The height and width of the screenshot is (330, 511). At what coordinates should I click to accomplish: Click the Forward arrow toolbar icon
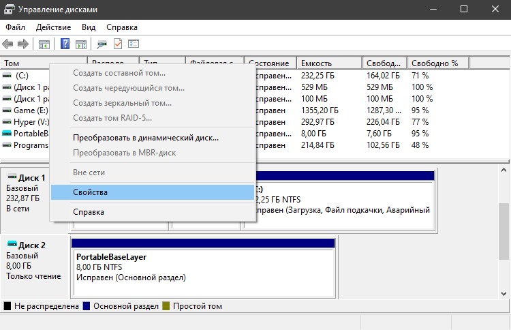coord(22,44)
